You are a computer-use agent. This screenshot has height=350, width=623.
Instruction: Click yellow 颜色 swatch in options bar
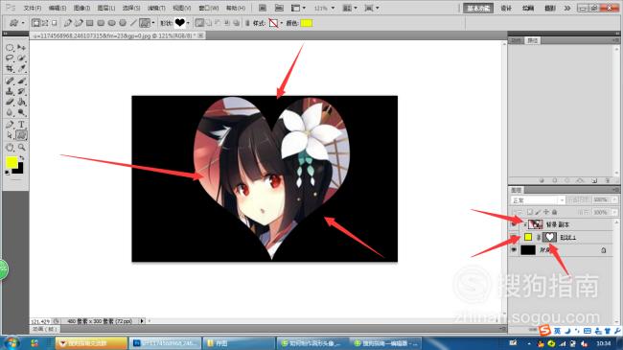point(307,23)
